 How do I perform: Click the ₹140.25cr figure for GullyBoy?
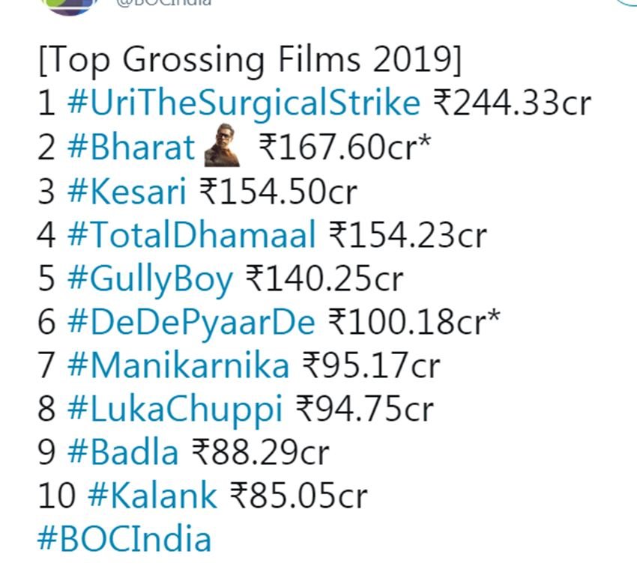pyautogui.click(x=325, y=279)
